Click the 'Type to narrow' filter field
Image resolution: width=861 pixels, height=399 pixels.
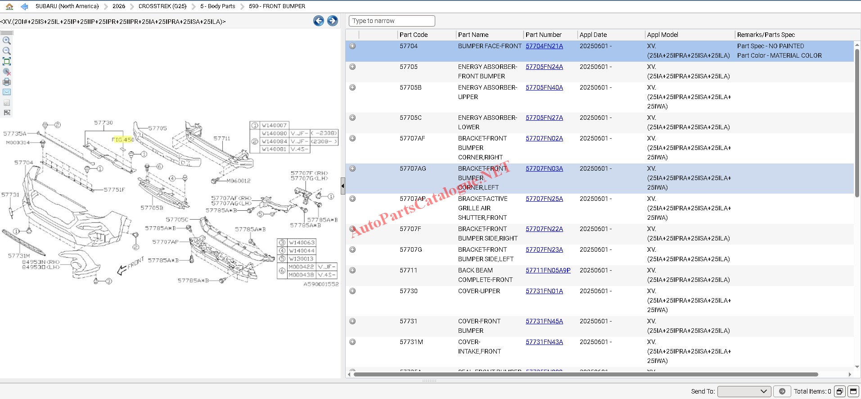[392, 21]
